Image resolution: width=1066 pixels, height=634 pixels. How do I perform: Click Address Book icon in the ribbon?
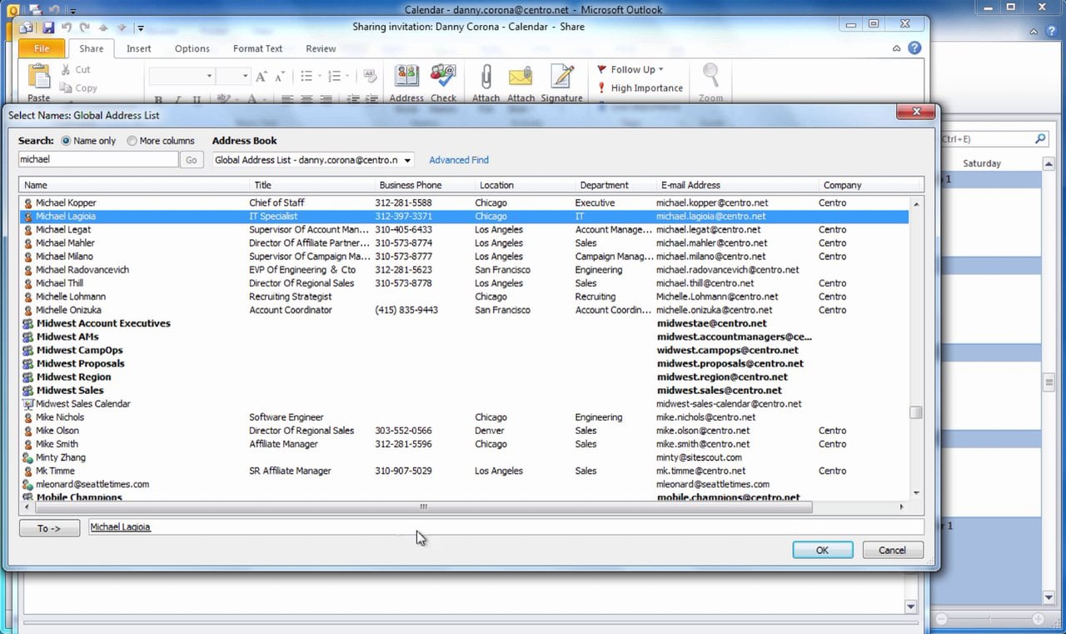[406, 77]
